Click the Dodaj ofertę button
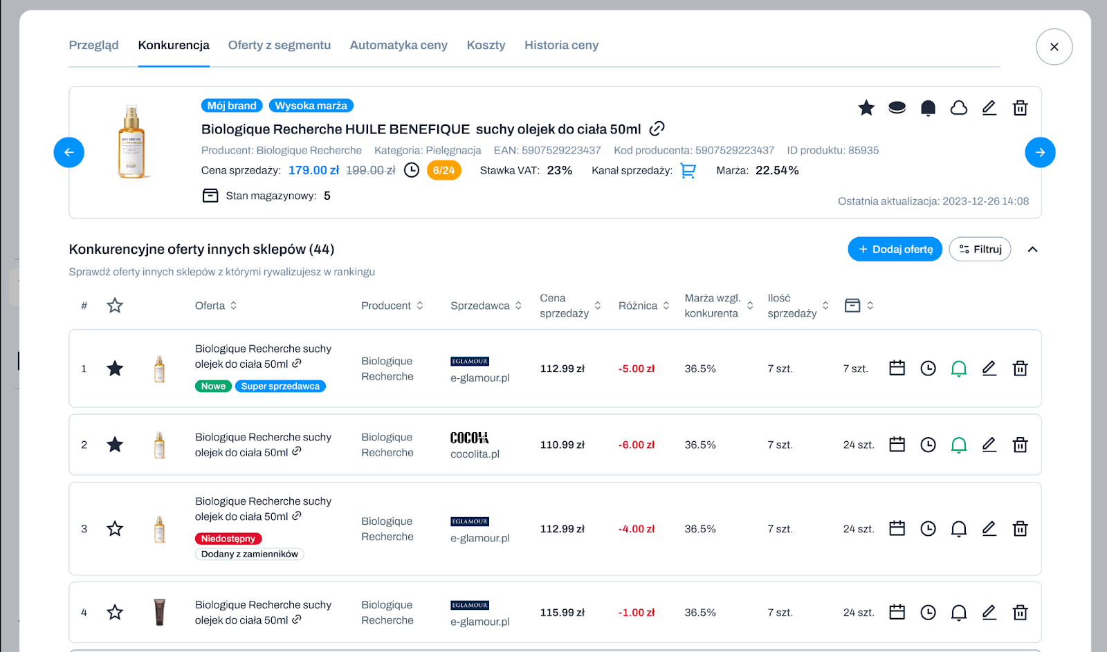Viewport: 1107px width, 652px height. 895,250
